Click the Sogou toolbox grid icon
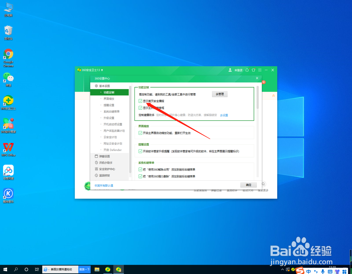The image size is (352, 274). coord(344,272)
